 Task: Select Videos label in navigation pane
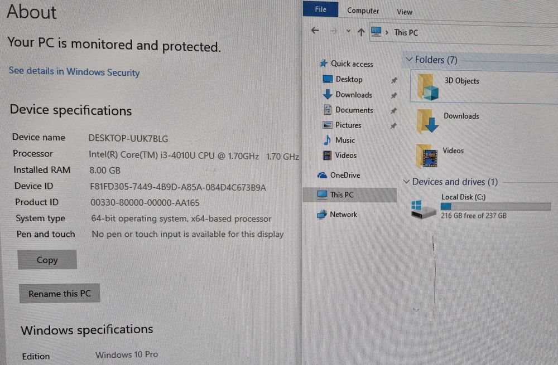(x=345, y=155)
